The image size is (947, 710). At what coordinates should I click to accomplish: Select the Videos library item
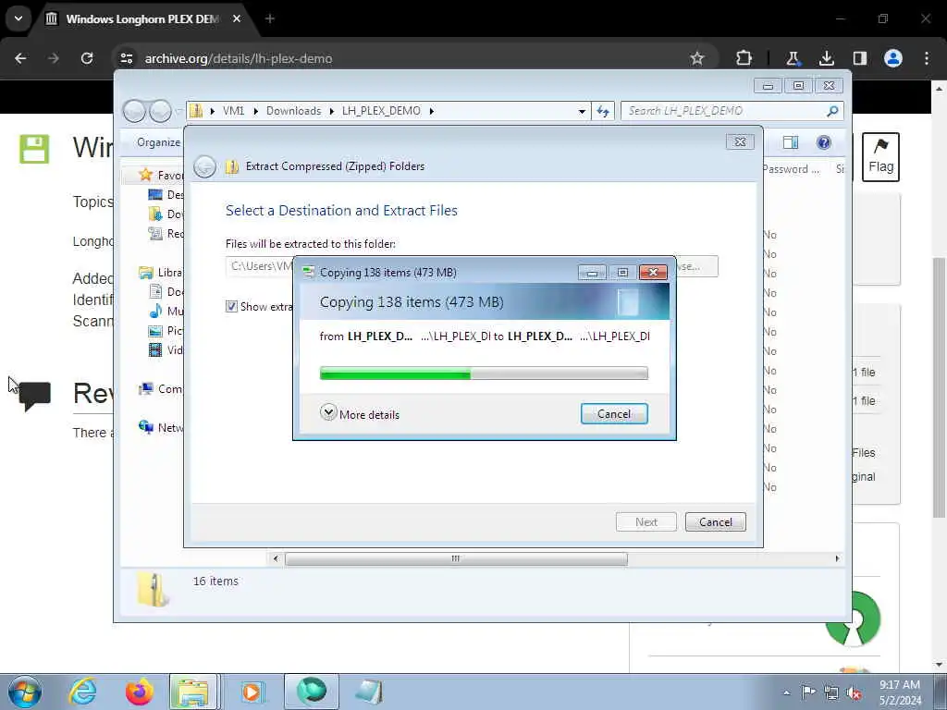click(x=166, y=350)
